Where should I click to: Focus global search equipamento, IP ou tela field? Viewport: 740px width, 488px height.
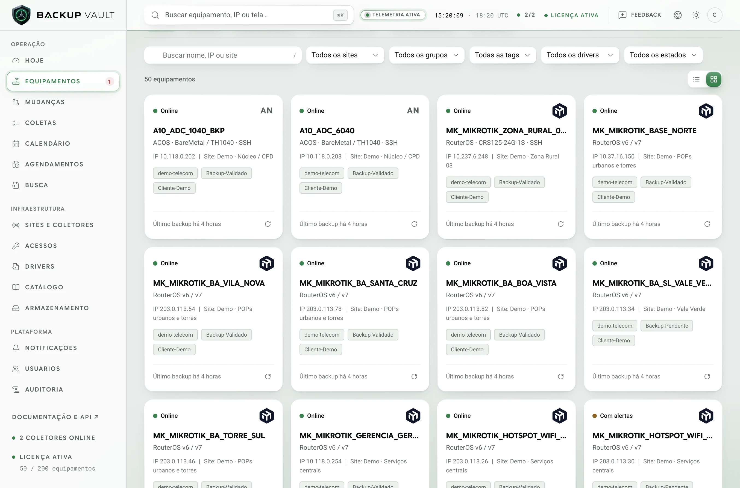click(x=249, y=15)
